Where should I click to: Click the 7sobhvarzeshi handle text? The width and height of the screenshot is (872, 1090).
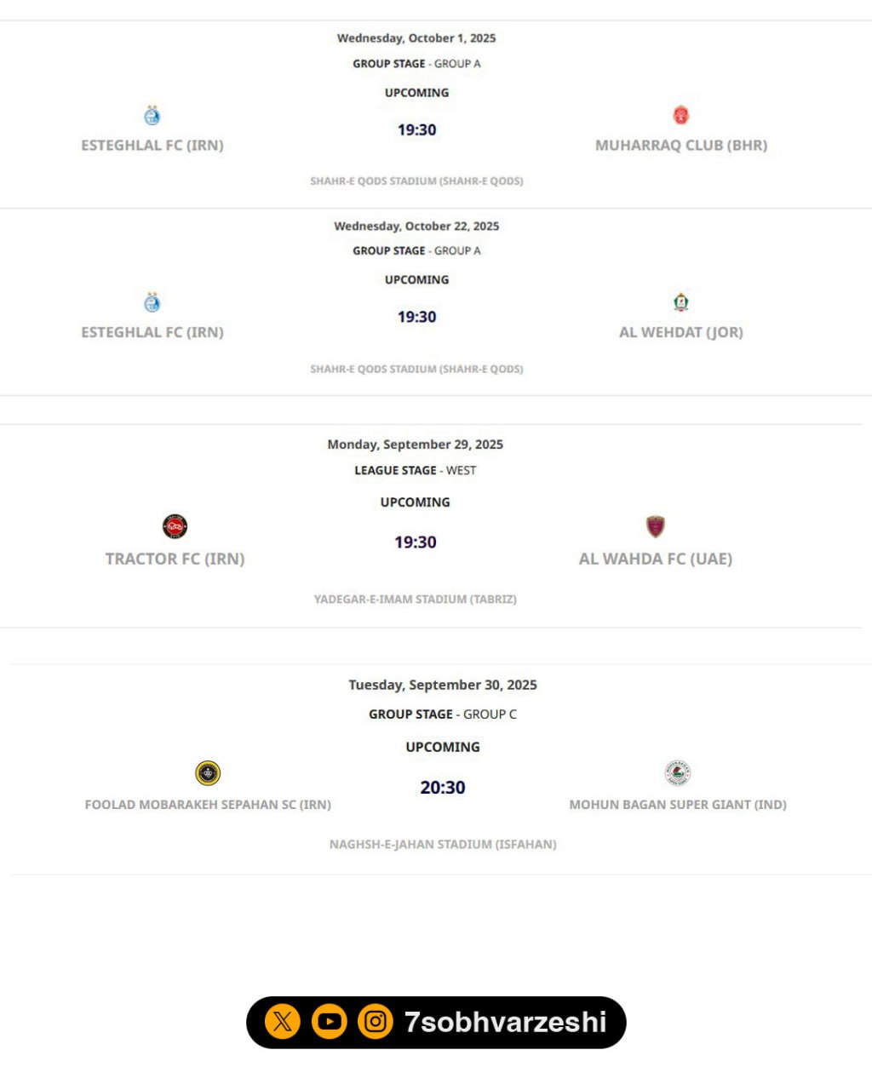(x=505, y=1022)
